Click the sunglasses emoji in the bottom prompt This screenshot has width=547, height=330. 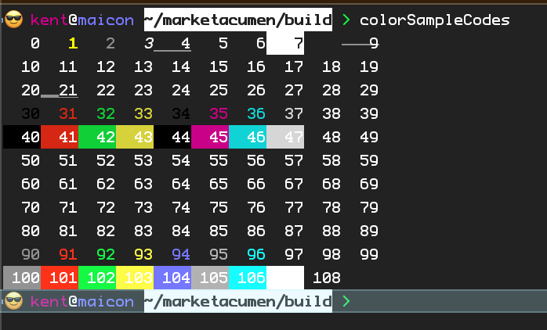(14, 301)
